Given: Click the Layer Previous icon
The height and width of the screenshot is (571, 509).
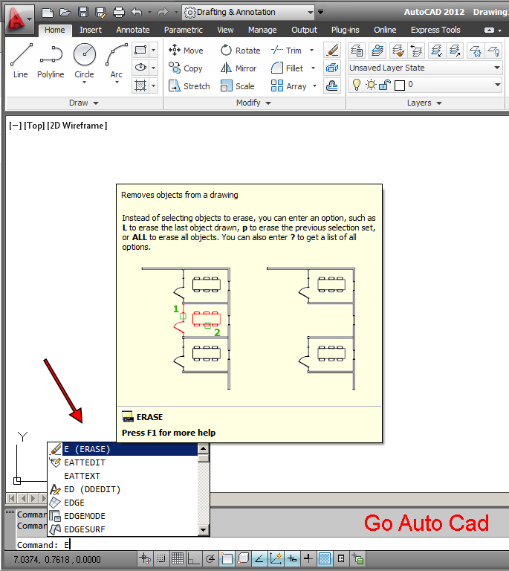Looking at the screenshot, I should coord(416,51).
